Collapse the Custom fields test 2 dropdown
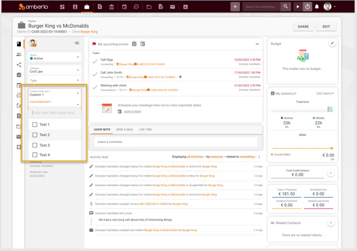Screen dimensions: 357x251 [x=78, y=104]
